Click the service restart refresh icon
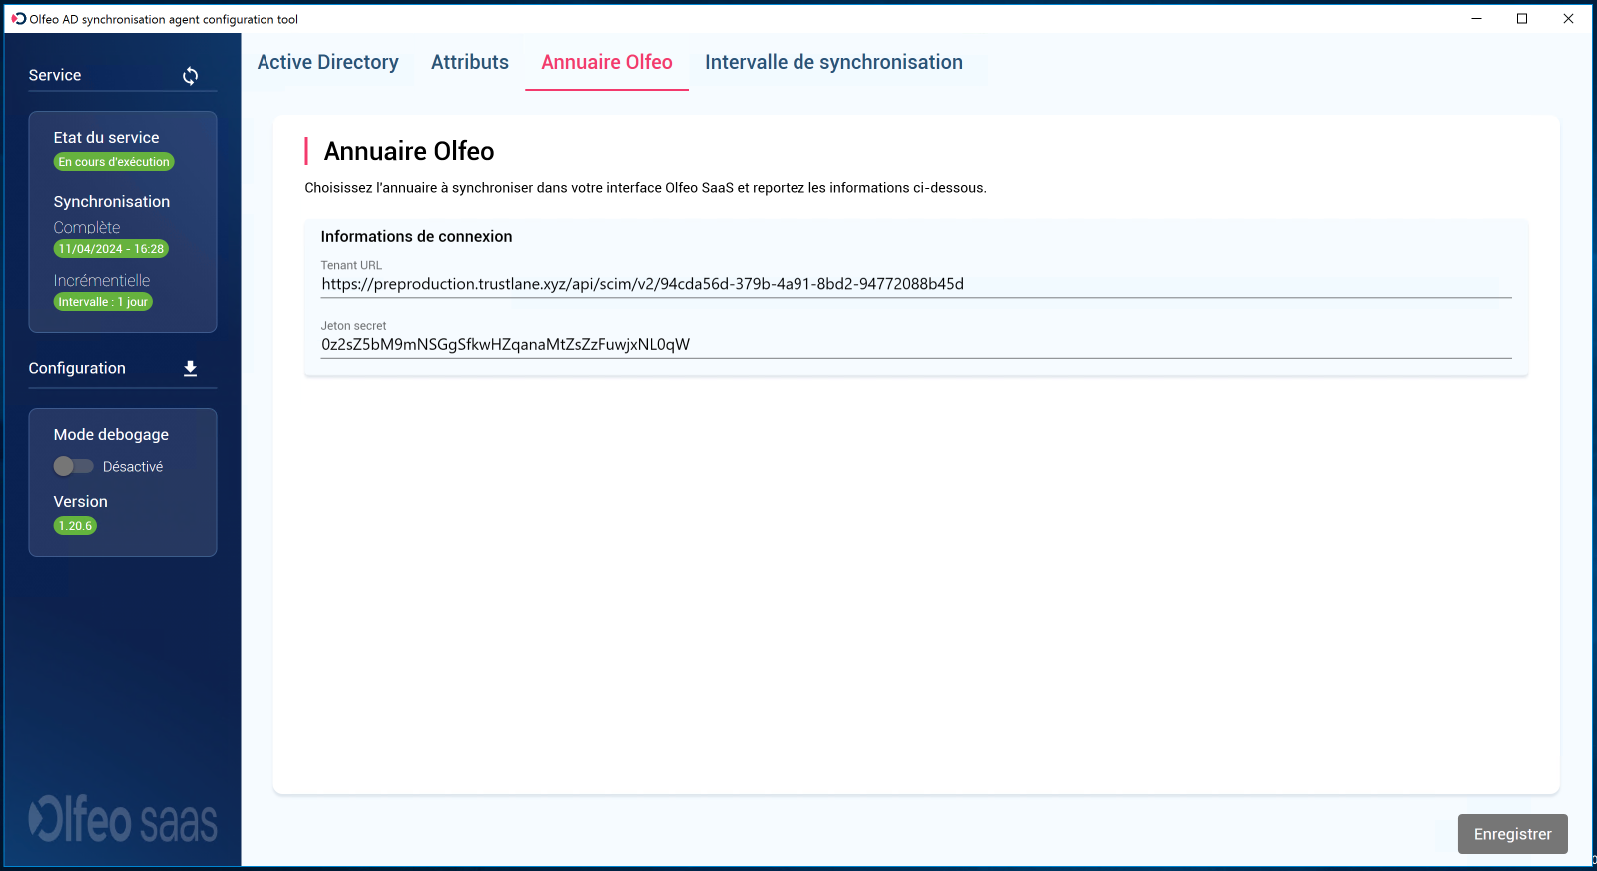The width and height of the screenshot is (1597, 871). 190,76
